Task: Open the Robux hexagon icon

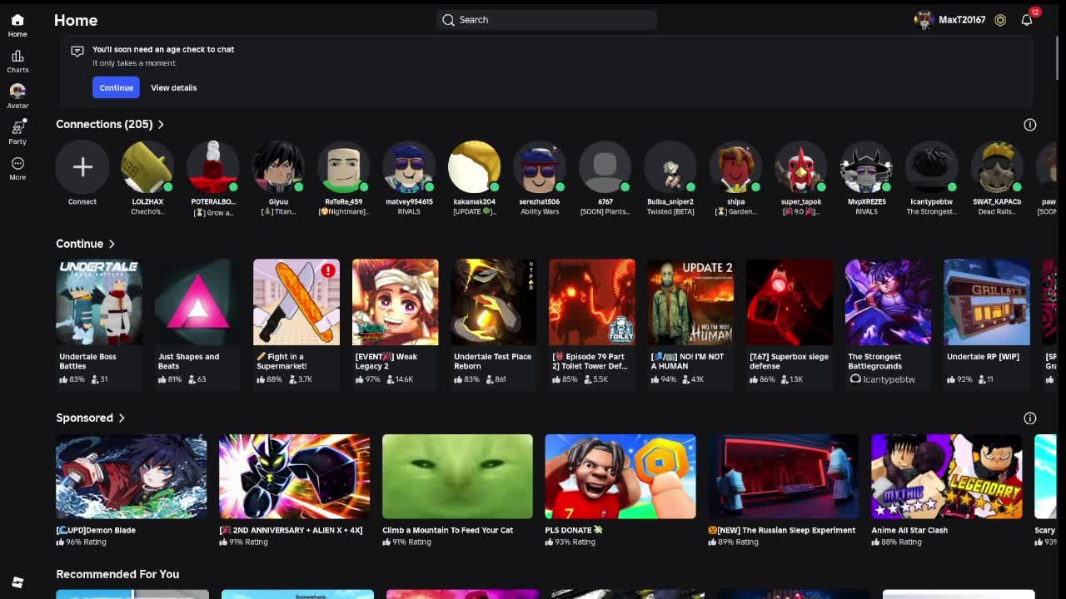Action: (1000, 20)
